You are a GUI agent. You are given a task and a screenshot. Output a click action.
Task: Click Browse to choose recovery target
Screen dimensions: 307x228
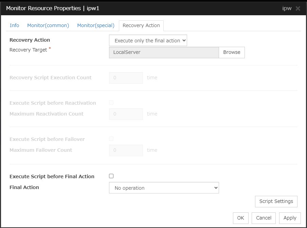(x=232, y=53)
